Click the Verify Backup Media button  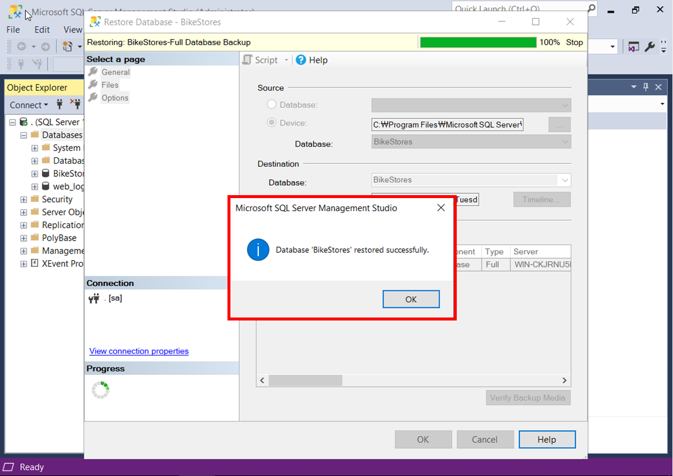pos(528,398)
